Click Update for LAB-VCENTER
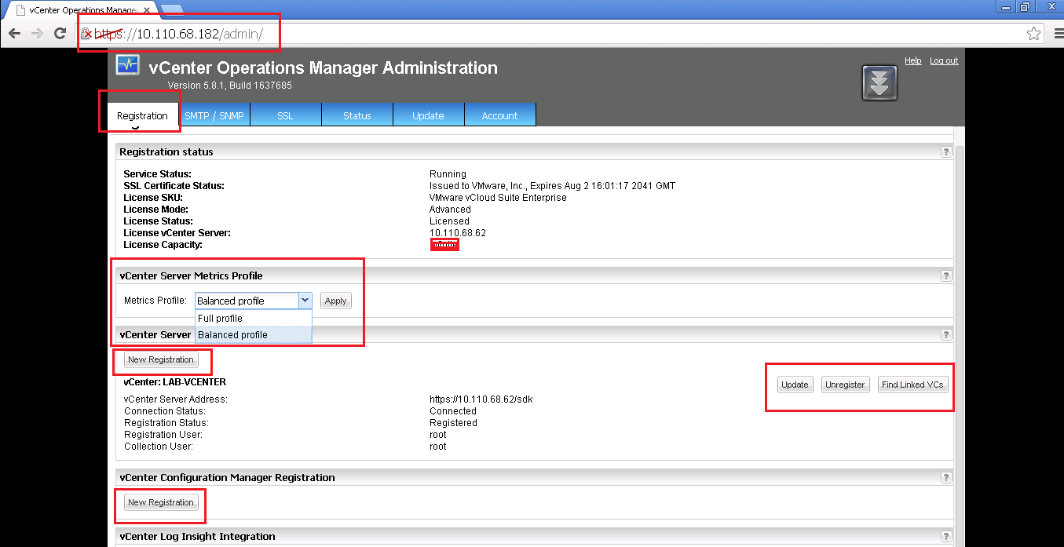 pyautogui.click(x=795, y=385)
